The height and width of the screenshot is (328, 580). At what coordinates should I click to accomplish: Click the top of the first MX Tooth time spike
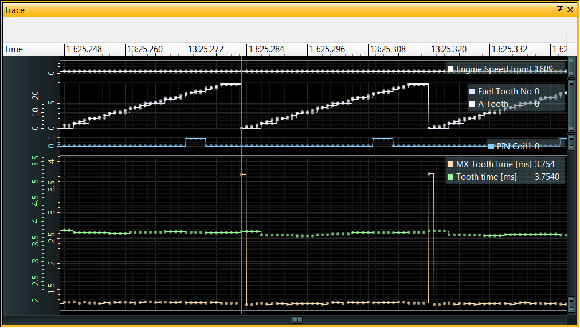coord(244,174)
